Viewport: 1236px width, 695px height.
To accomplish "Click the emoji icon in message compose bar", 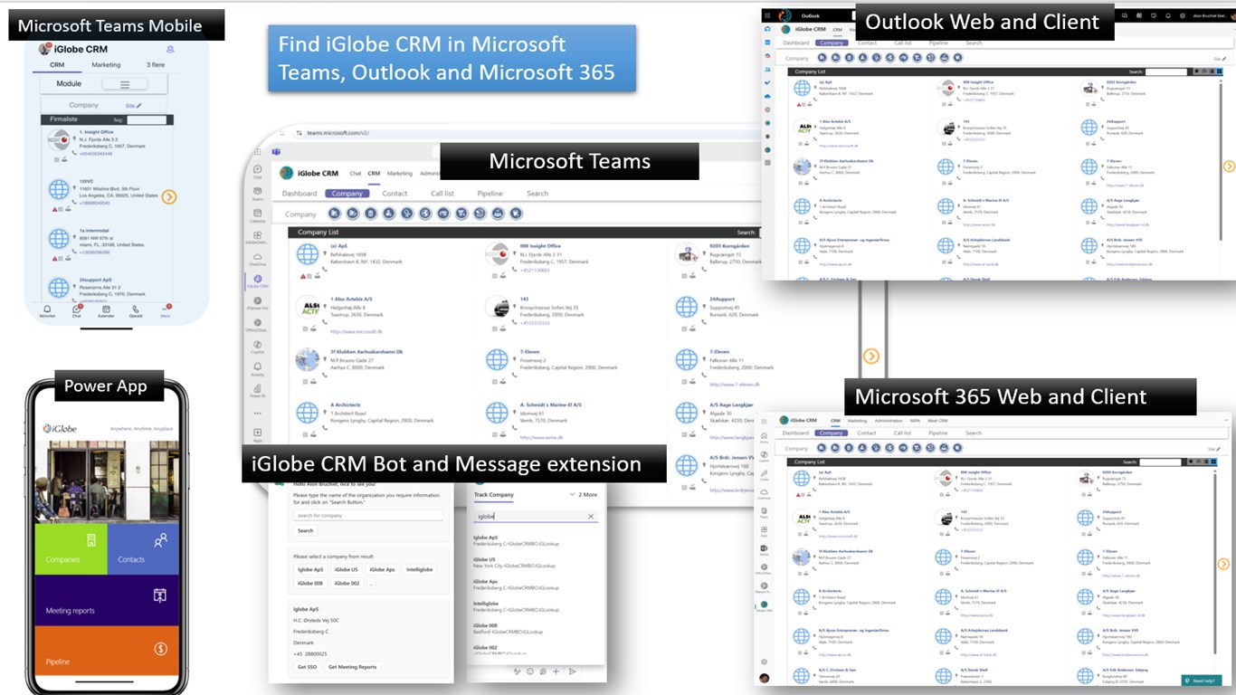I will tap(529, 671).
